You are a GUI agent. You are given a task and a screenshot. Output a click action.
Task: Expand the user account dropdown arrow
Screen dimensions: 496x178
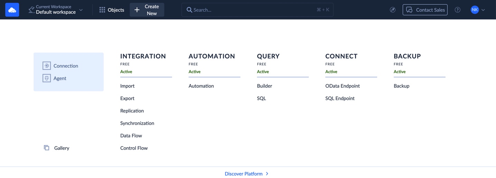[x=483, y=10]
